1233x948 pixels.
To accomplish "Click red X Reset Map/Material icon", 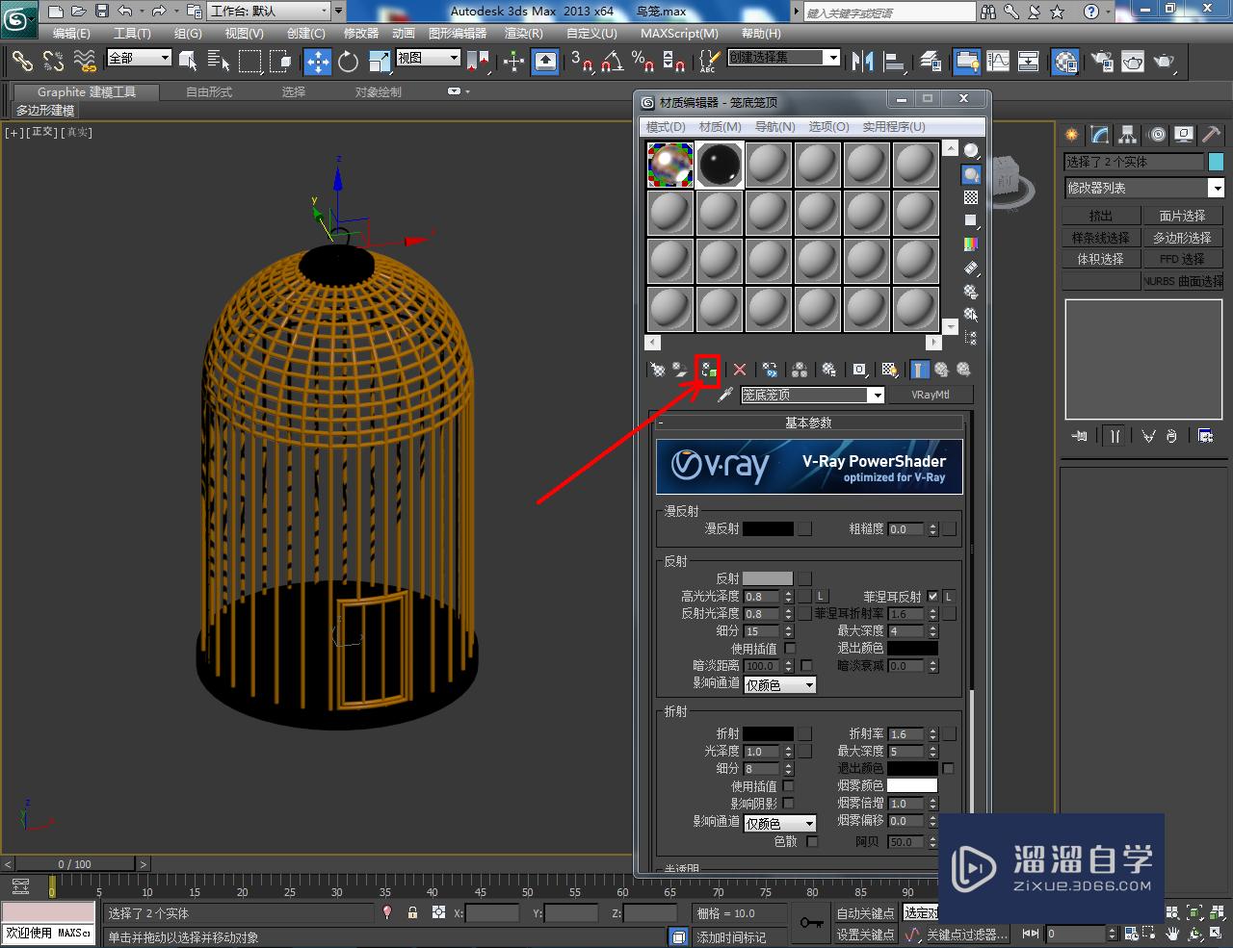I will pos(740,370).
